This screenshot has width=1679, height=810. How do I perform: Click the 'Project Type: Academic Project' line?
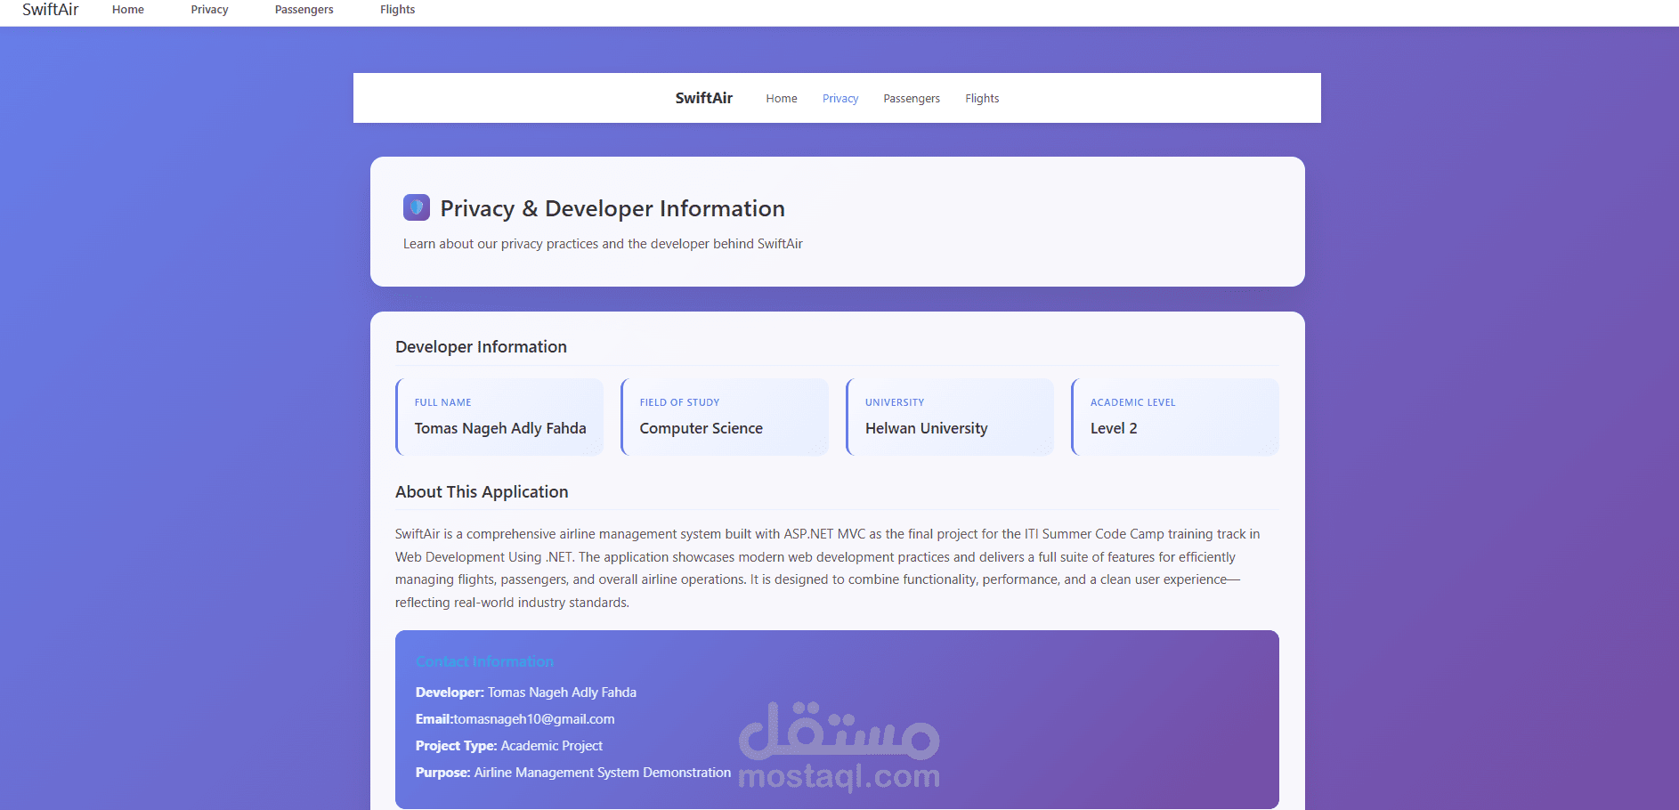click(509, 746)
